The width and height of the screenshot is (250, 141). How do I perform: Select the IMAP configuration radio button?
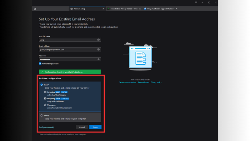click(x=42, y=85)
